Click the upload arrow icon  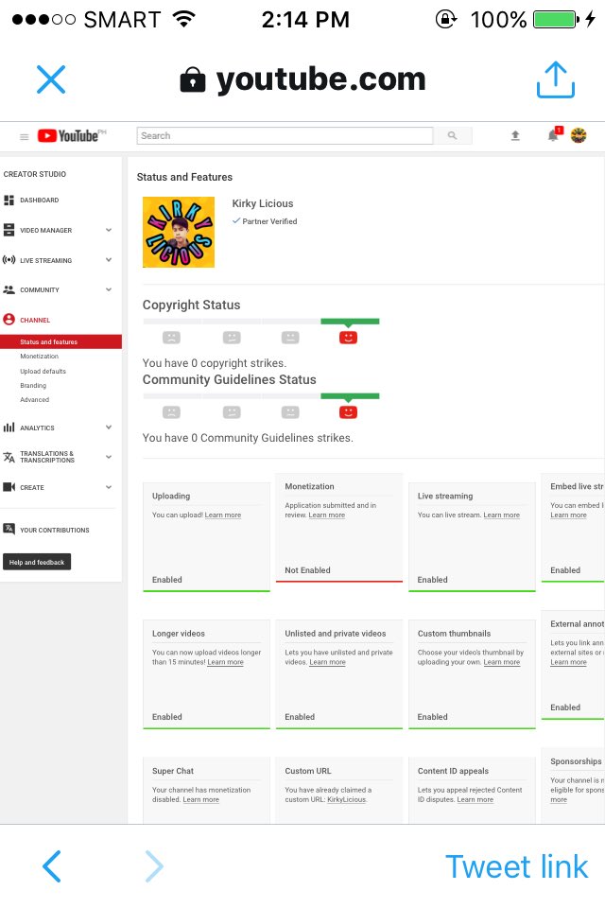(515, 135)
